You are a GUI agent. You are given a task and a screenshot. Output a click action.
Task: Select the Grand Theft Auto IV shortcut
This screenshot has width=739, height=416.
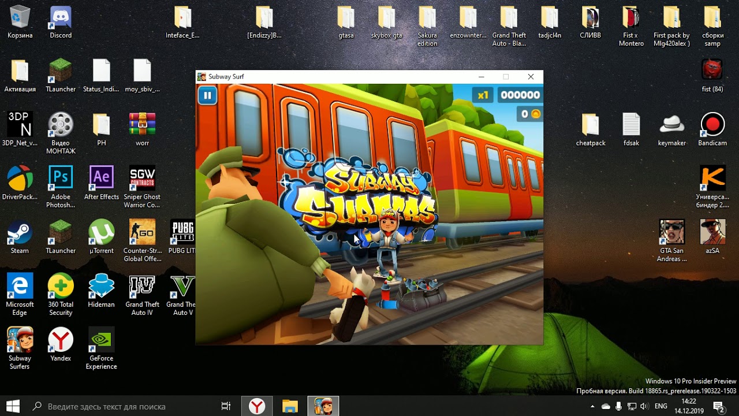click(x=142, y=295)
